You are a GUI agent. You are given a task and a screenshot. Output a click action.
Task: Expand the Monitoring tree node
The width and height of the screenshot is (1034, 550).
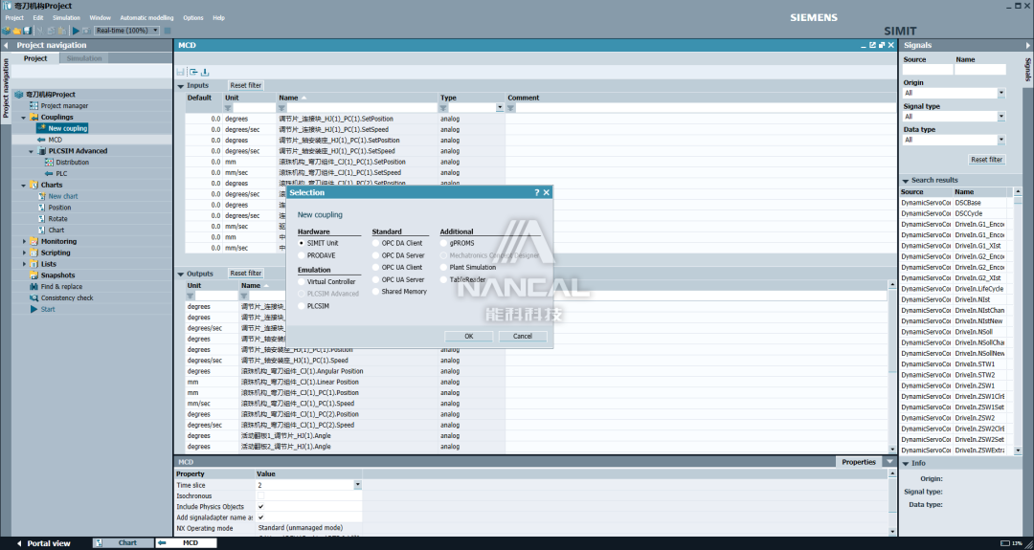click(24, 242)
